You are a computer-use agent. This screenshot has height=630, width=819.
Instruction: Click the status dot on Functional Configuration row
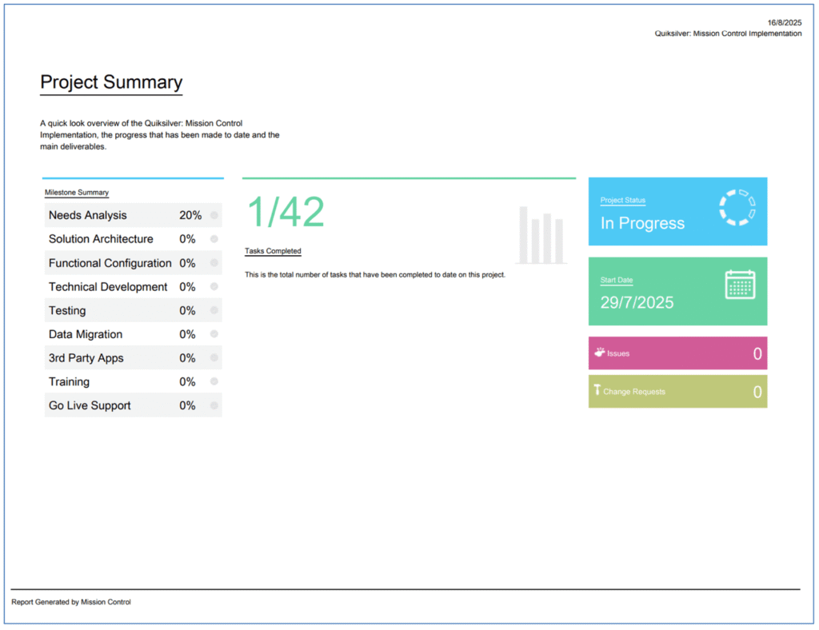(214, 262)
